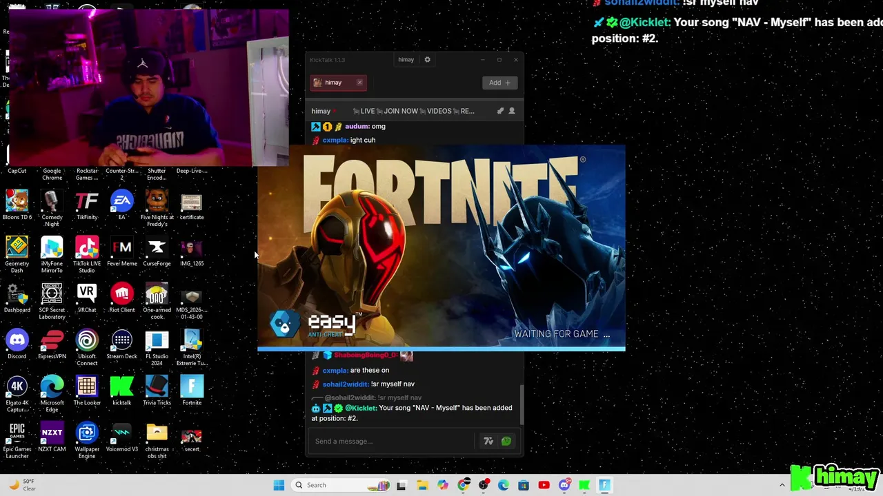
Task: Click the KickTalk chat scrollbar
Action: [522, 404]
